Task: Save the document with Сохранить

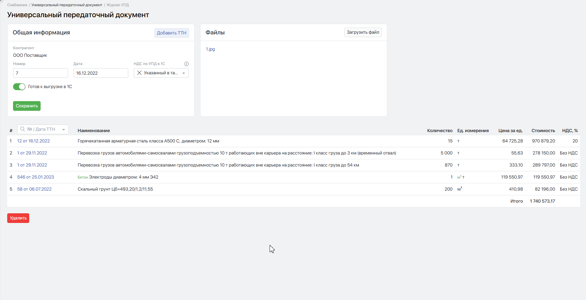Action: coord(27,106)
